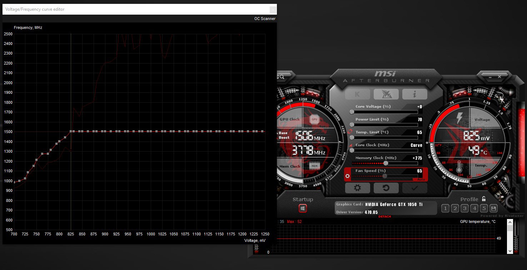Image resolution: width=527 pixels, height=270 pixels.
Task: Save the profile with the floppy disk icon
Action: point(493,209)
